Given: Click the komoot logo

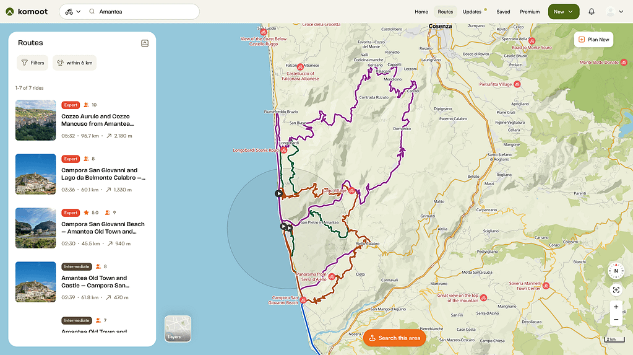Looking at the screenshot, I should coord(27,12).
